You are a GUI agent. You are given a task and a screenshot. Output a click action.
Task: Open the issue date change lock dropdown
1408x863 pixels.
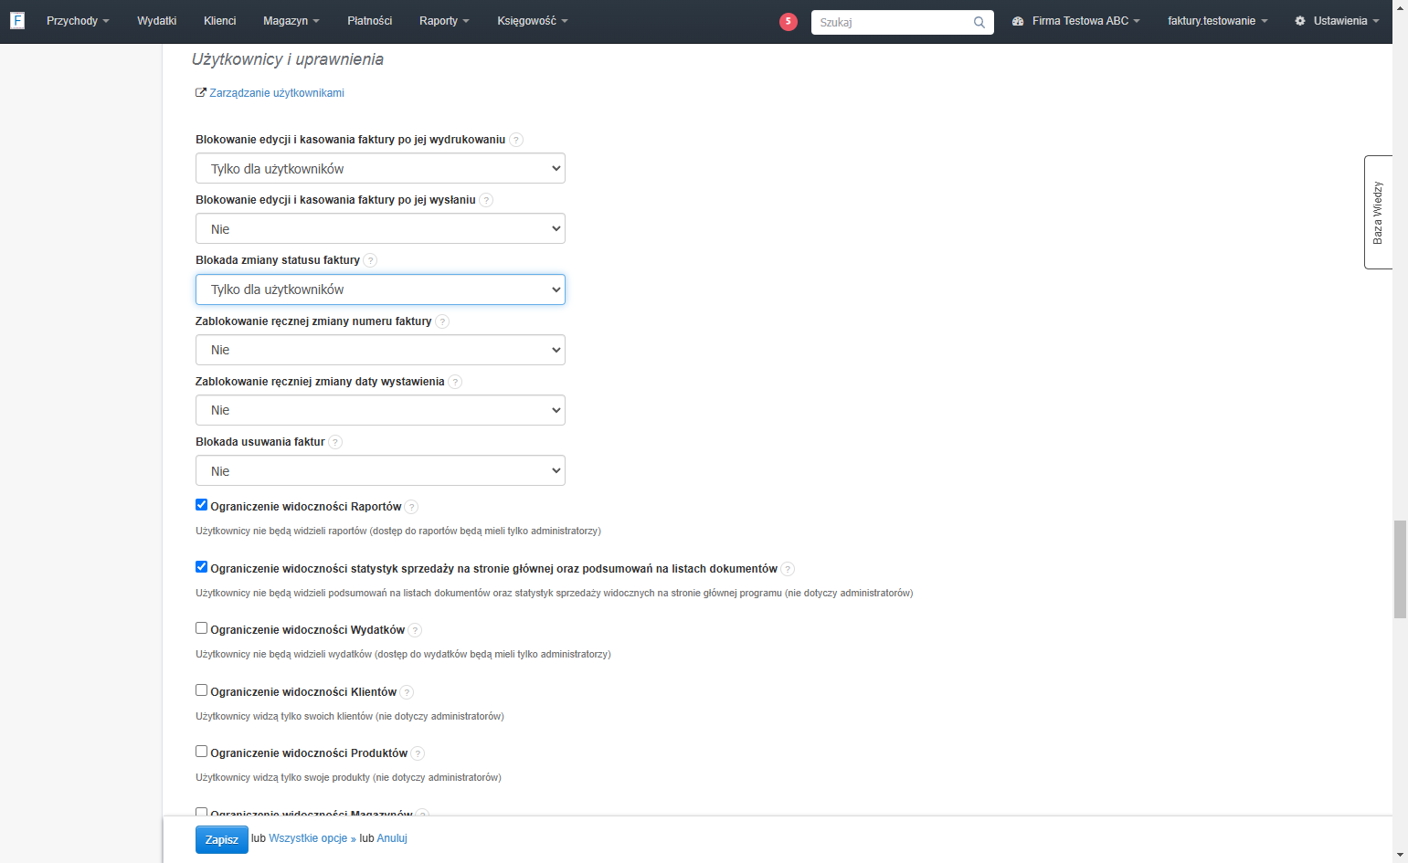click(380, 410)
